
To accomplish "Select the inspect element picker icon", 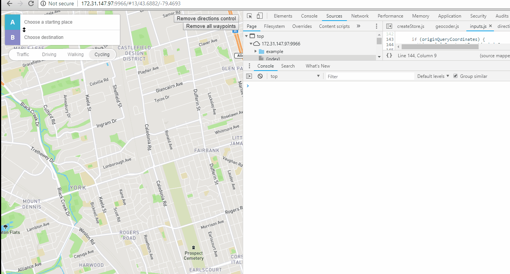I will click(250, 16).
